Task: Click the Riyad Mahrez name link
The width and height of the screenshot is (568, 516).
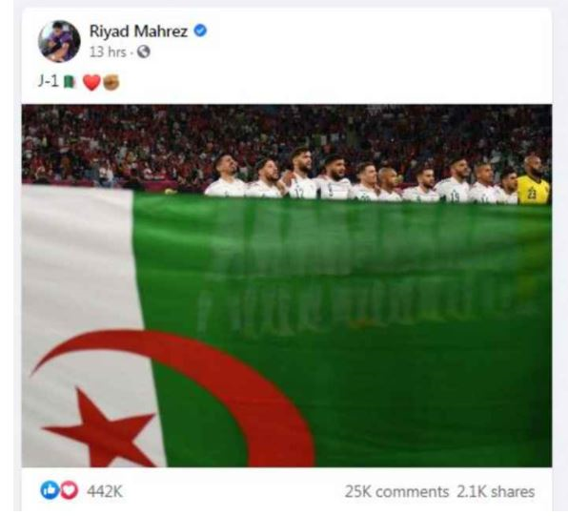Action: pyautogui.click(x=138, y=31)
